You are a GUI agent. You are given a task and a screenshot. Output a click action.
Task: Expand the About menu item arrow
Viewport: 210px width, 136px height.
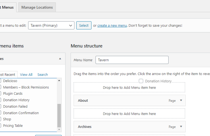tap(181, 100)
